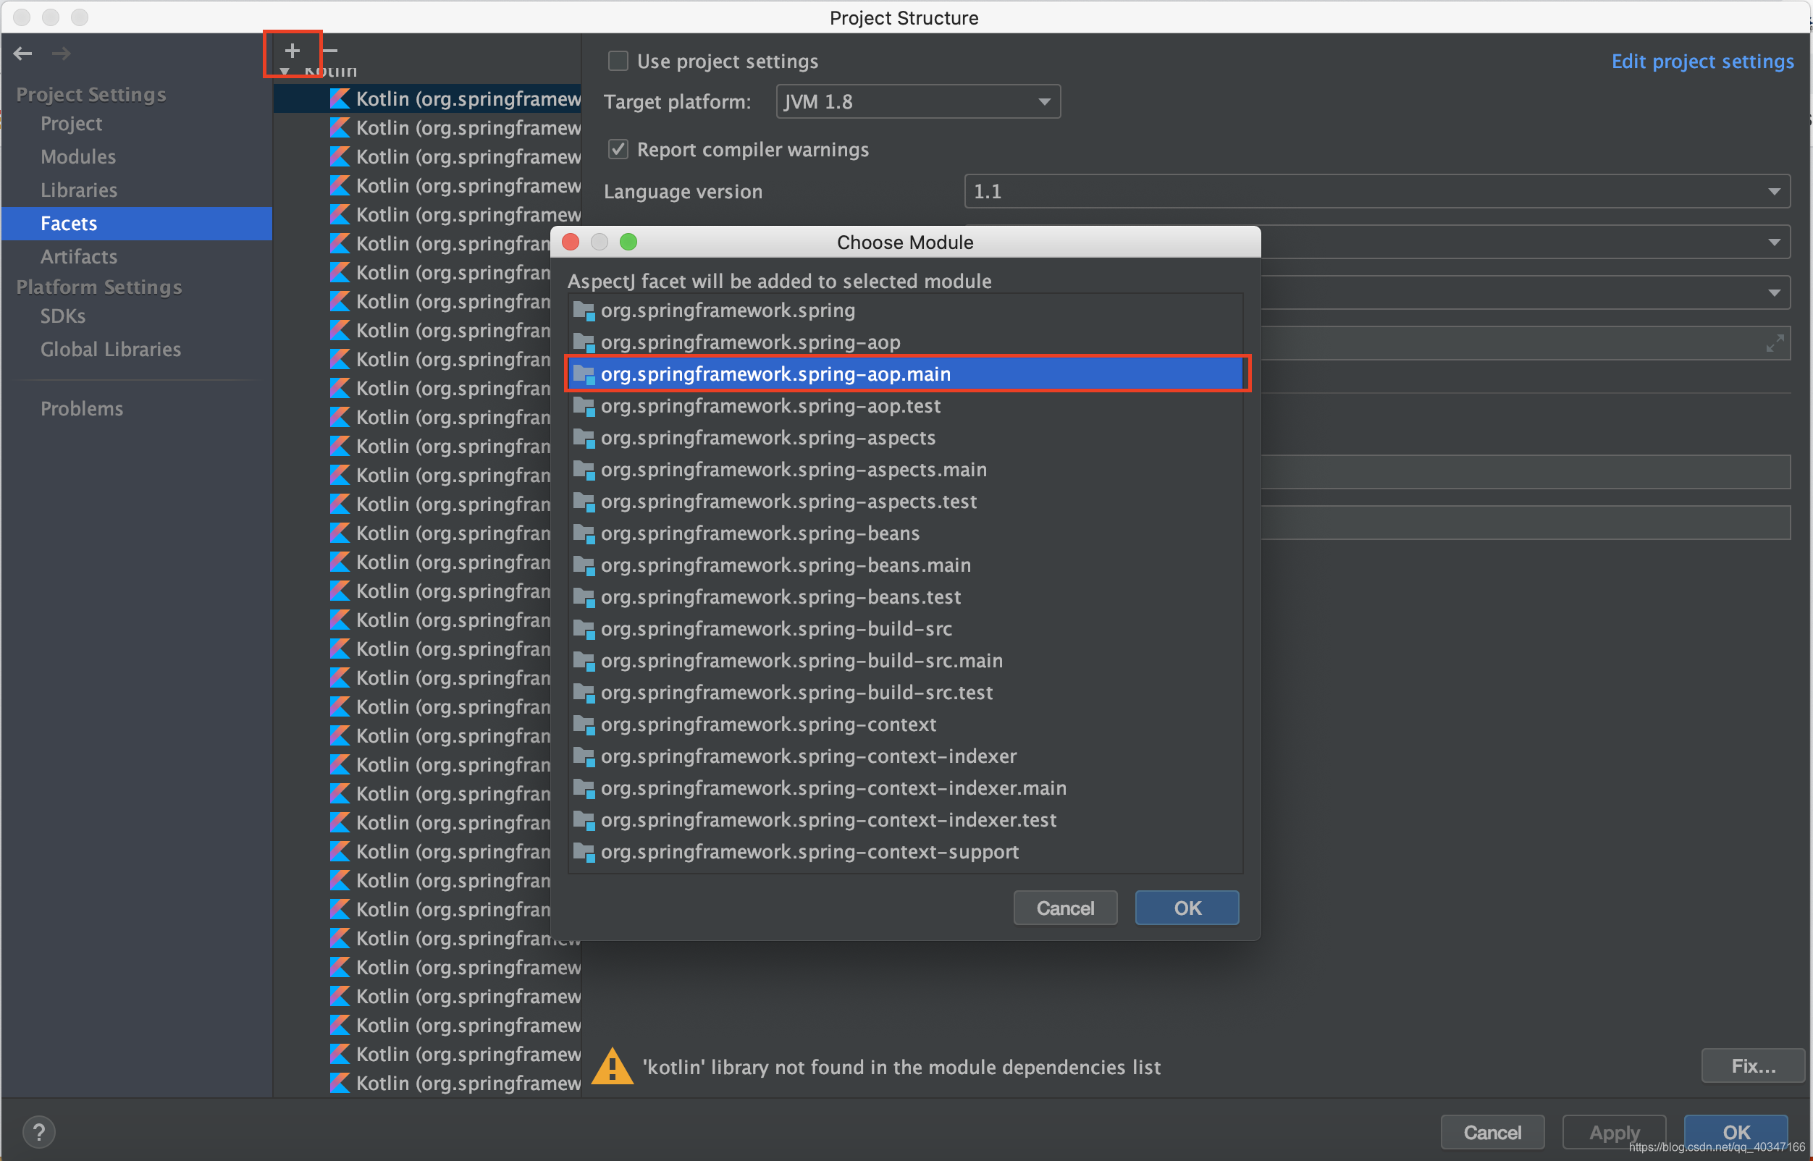Click OK in Project Structure window

(x=1736, y=1131)
